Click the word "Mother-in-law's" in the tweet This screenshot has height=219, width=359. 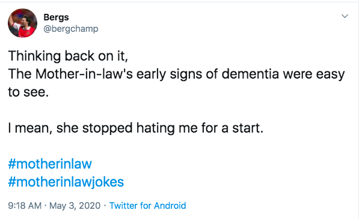(x=84, y=74)
